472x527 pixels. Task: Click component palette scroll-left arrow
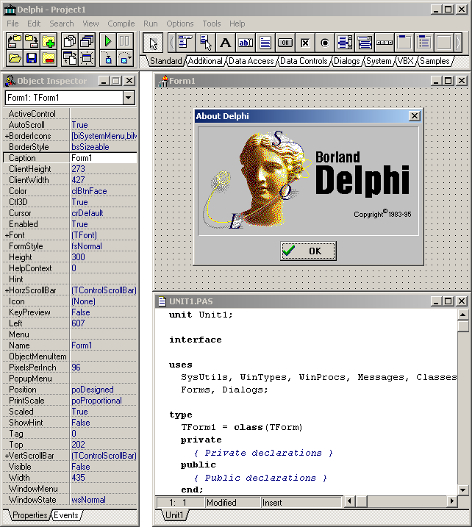pos(171,43)
